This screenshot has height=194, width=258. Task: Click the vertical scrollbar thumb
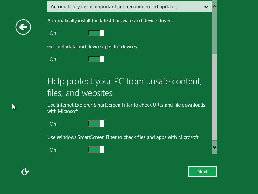(214, 97)
